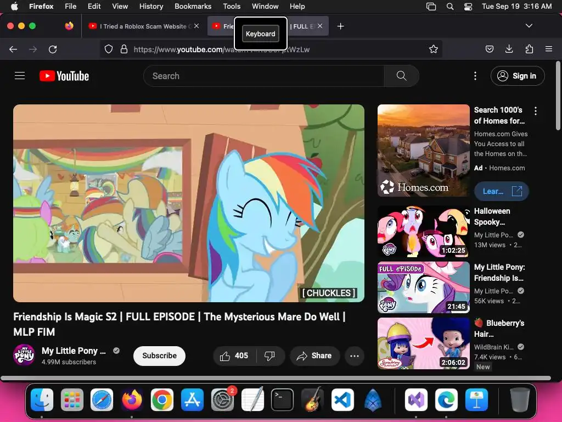Open Spotlight search in menu bar
This screenshot has width=562, height=422.
pos(450,6)
